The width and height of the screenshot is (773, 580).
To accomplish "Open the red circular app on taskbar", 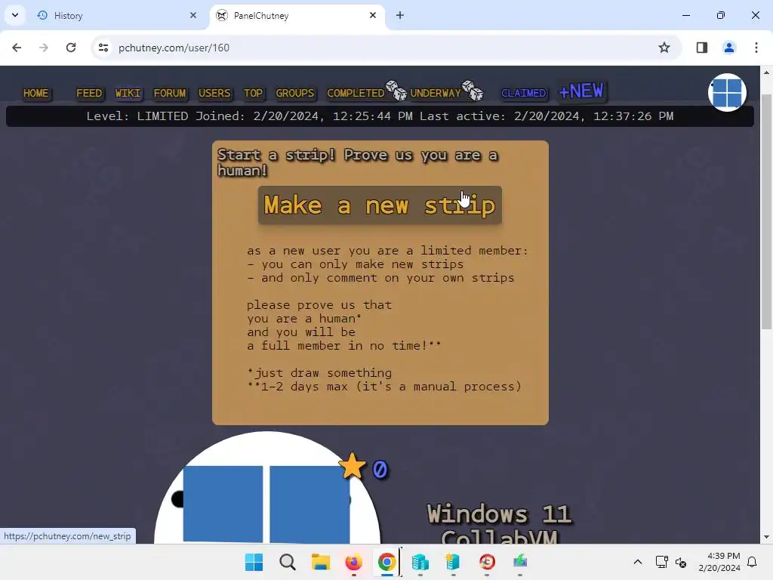I will tap(487, 562).
